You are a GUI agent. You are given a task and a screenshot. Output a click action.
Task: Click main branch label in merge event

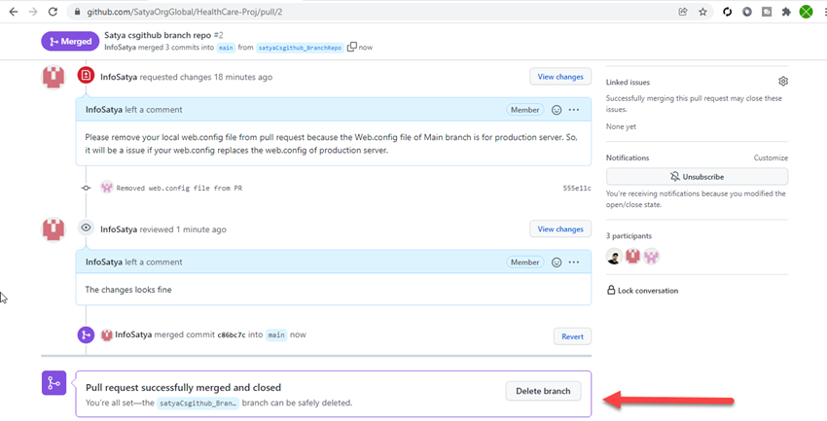click(x=276, y=335)
